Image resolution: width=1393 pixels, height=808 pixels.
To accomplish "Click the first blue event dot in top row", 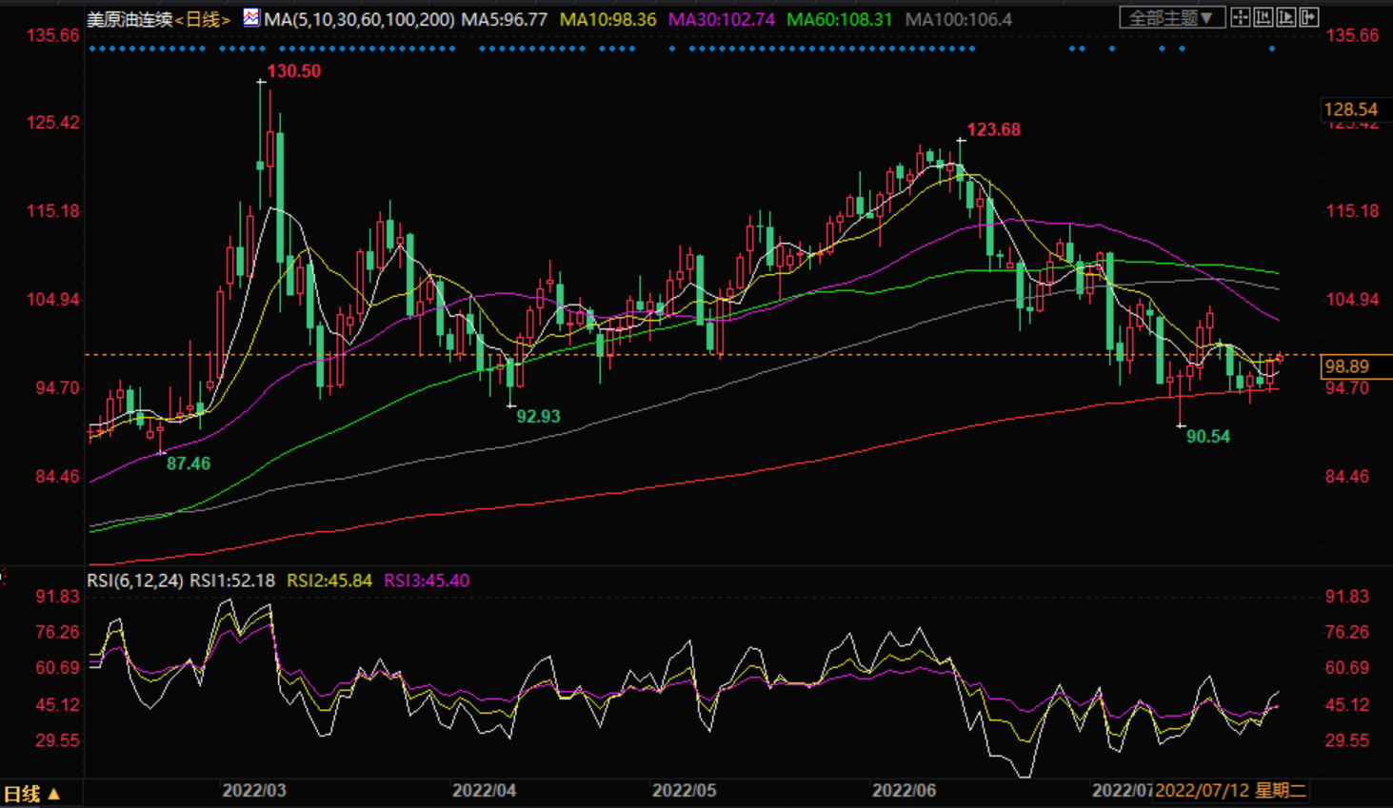I will pyautogui.click(x=90, y=49).
